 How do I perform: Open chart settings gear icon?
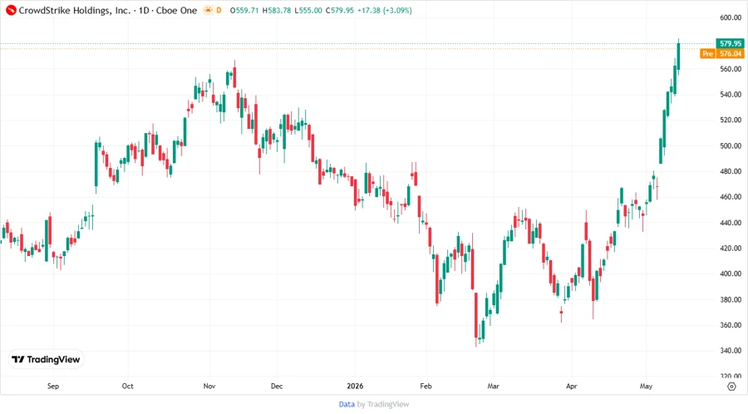(731, 387)
